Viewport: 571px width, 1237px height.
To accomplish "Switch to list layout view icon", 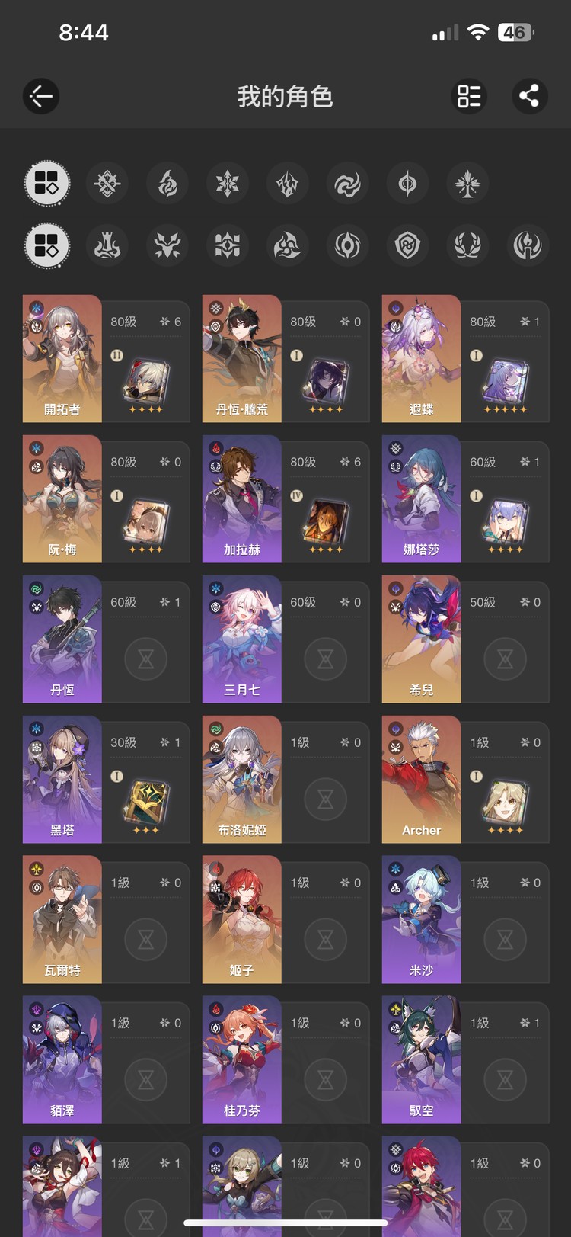I will point(469,96).
